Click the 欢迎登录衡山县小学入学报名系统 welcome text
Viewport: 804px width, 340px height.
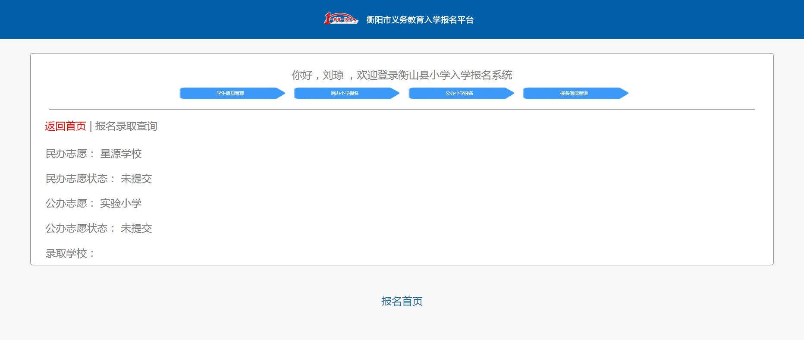click(434, 76)
